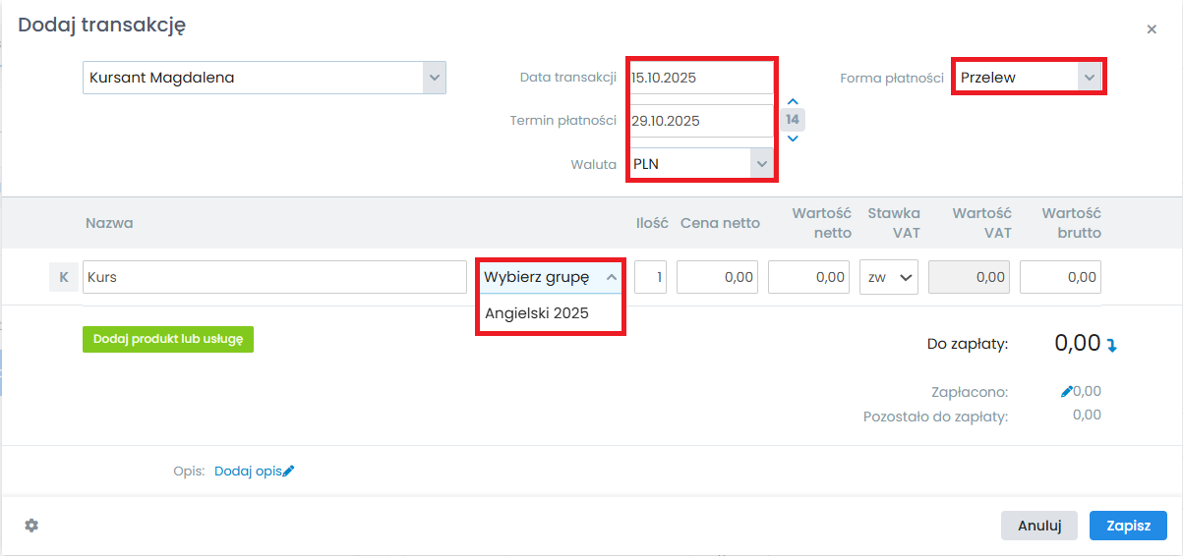The image size is (1183, 556).
Task: Click Dodaj produkt lub usługę button
Action: [x=168, y=339]
